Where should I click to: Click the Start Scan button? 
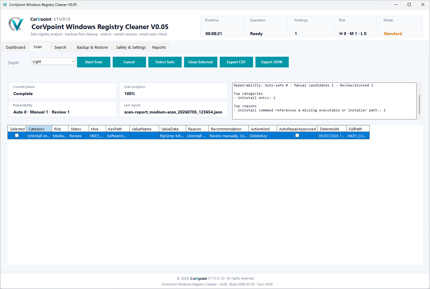[94, 62]
